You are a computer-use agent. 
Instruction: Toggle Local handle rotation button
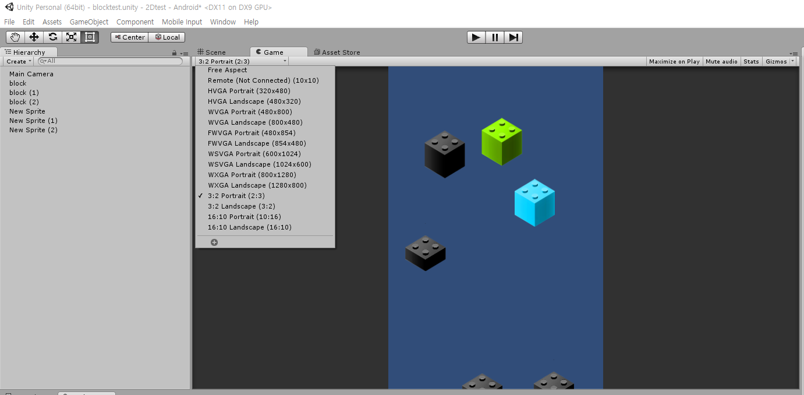(x=167, y=37)
